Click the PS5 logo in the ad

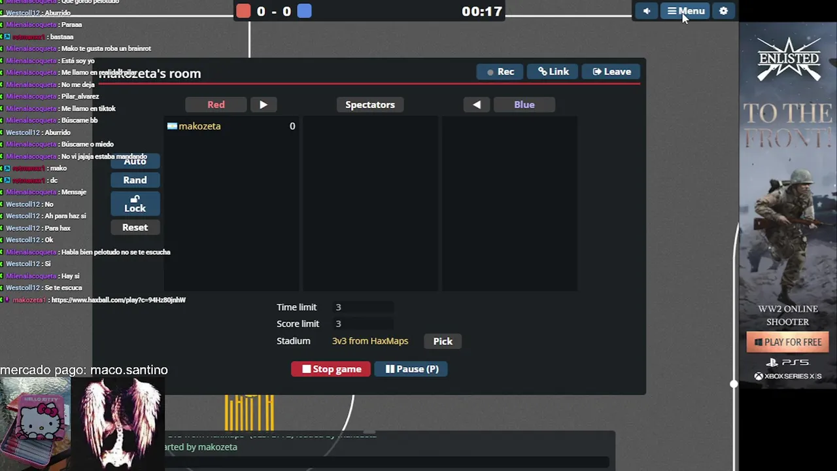(x=788, y=362)
